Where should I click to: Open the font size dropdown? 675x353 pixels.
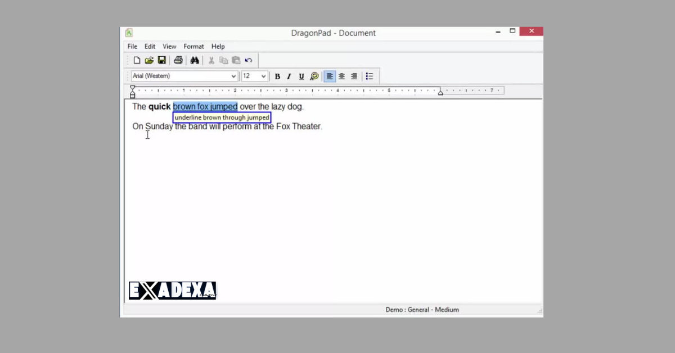point(263,75)
